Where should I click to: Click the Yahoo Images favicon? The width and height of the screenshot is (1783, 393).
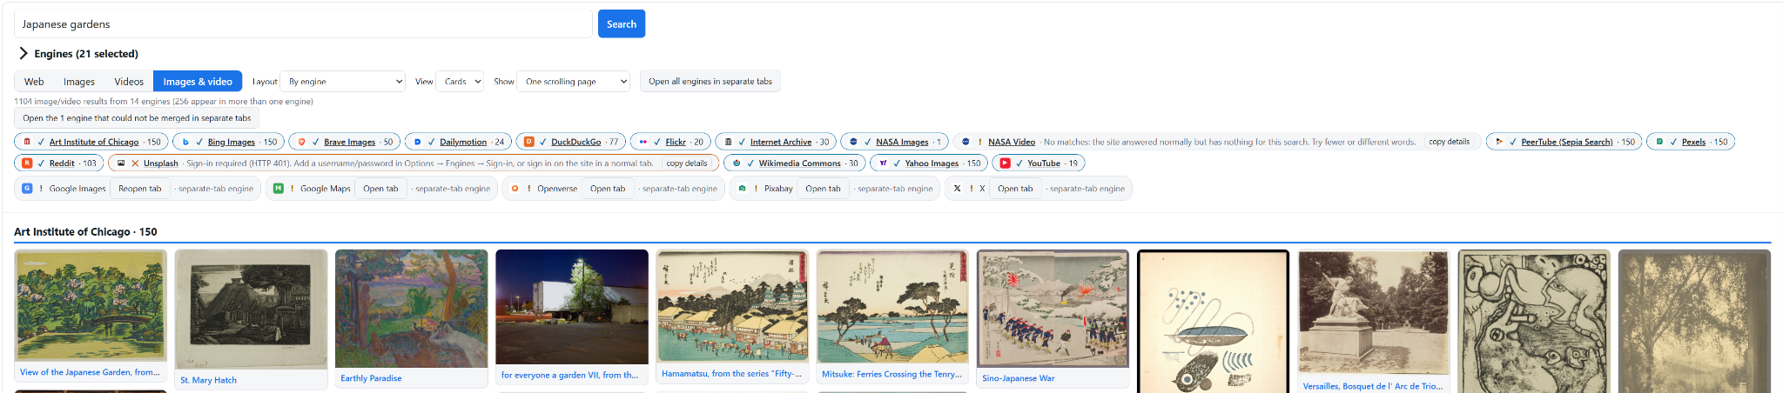coord(883,163)
